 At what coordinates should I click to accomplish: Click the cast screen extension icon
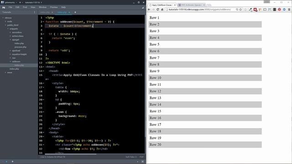[x=265, y=10]
